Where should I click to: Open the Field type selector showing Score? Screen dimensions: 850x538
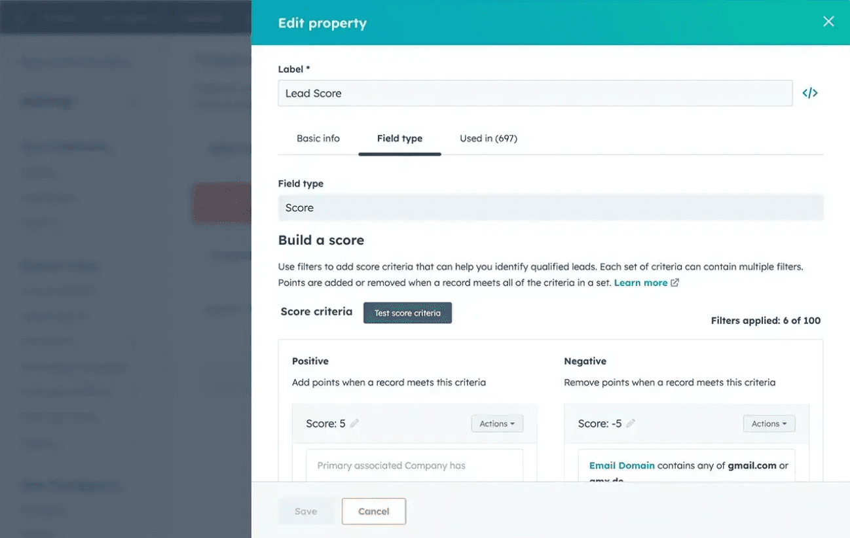(551, 207)
